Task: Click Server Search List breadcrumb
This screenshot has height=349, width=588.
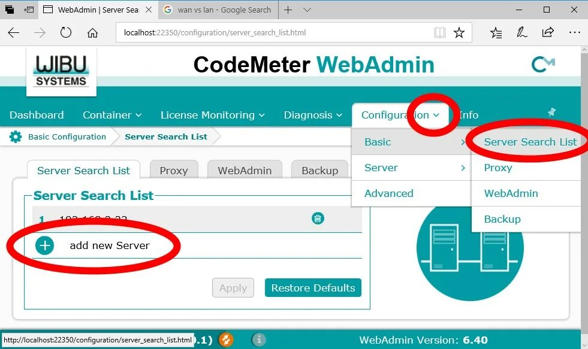Action: (166, 136)
